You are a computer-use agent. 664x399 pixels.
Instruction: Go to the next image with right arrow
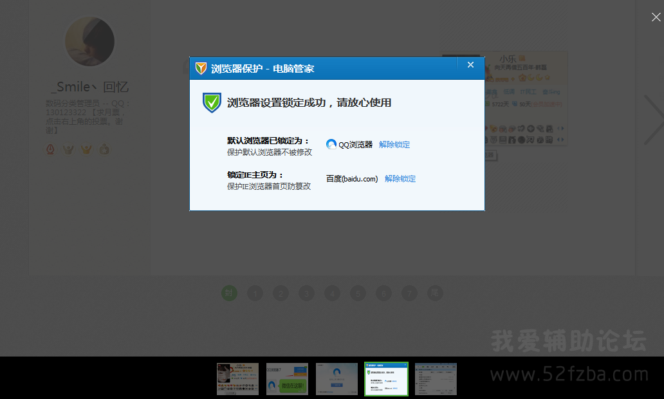point(654,120)
